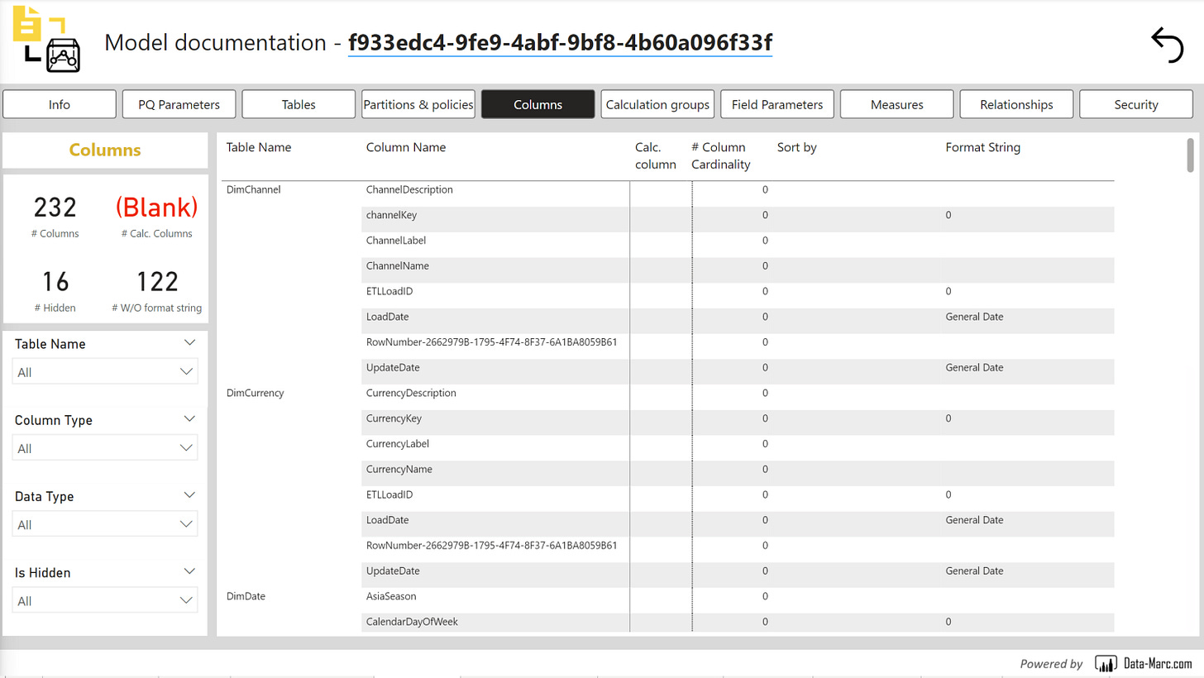1204x678 pixels.
Task: Open the Security tab
Action: (1135, 104)
